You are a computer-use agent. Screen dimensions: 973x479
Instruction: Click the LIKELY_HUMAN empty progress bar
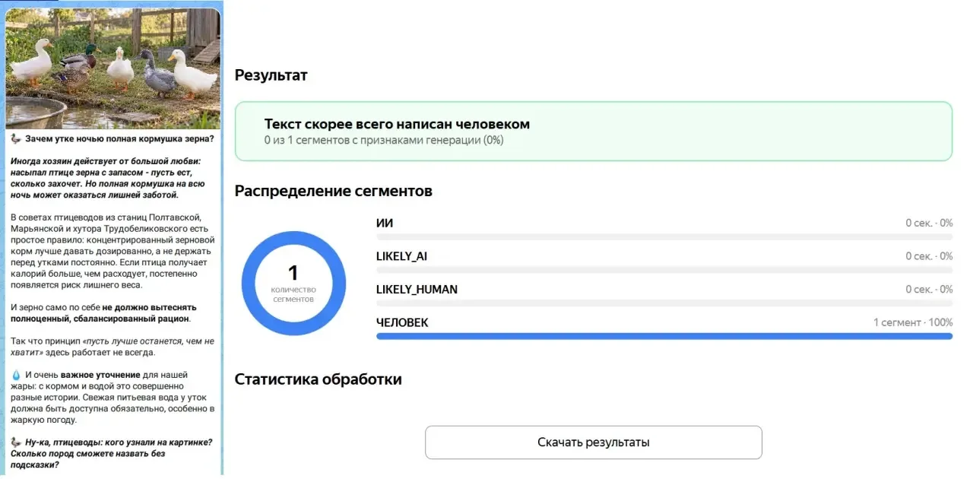click(664, 303)
